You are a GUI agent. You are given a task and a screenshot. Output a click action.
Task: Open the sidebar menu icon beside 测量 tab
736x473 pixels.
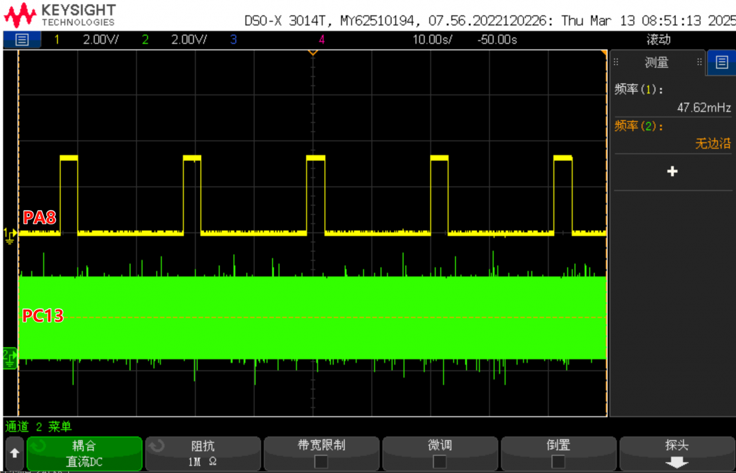pos(722,63)
